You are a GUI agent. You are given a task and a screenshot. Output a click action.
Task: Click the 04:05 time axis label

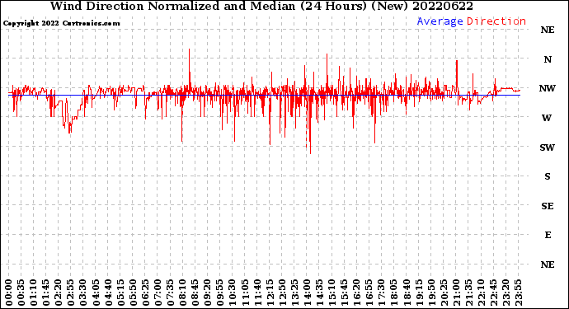(x=96, y=293)
